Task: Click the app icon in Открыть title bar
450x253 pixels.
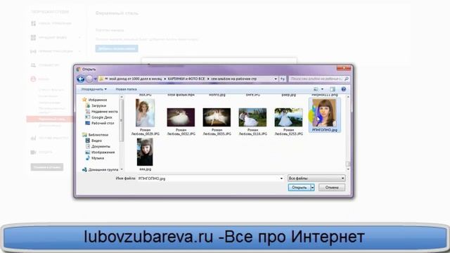Action: point(78,69)
